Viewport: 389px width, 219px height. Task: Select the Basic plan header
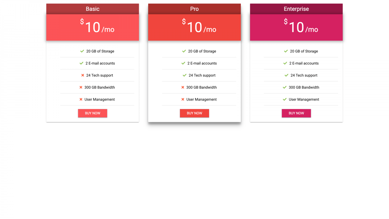coord(92,9)
